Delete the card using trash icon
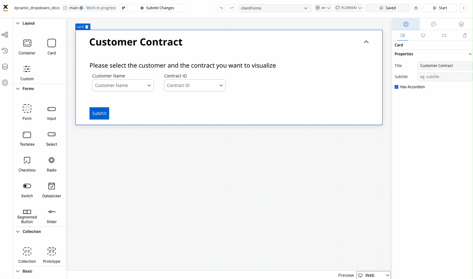Screen dimensions: 473x279 pos(87,27)
